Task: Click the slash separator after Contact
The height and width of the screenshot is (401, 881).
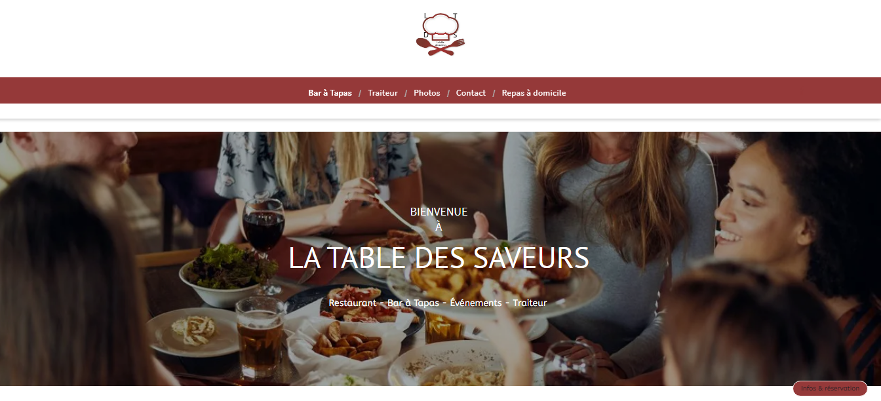Action: pos(494,93)
